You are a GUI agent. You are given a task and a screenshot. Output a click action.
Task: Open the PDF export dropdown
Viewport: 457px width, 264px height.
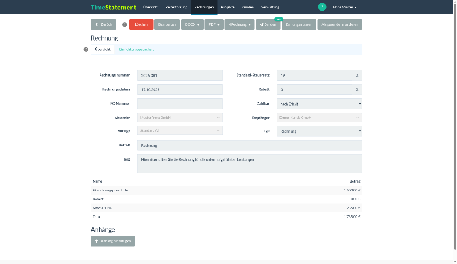tap(214, 24)
